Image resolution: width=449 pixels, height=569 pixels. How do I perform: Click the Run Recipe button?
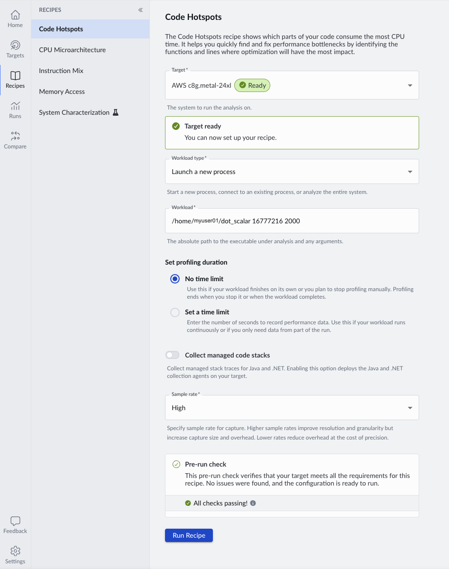pos(189,535)
